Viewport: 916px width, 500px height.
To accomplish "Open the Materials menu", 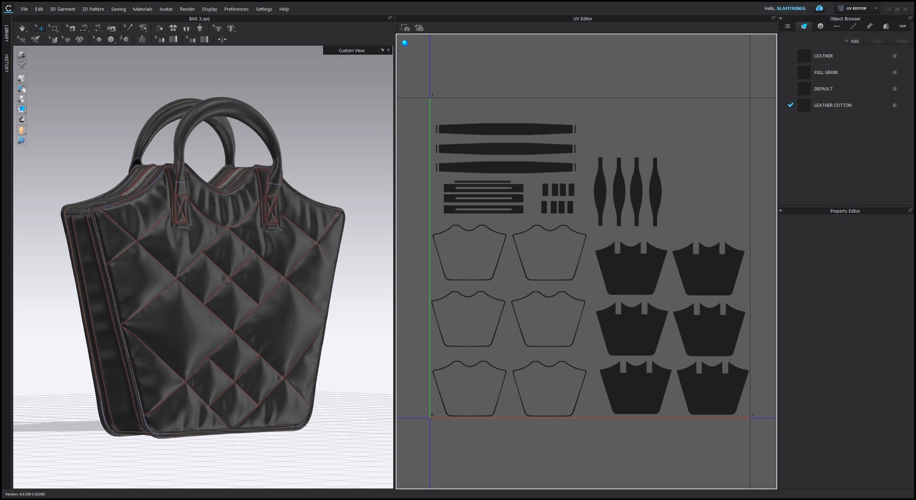I will [142, 9].
